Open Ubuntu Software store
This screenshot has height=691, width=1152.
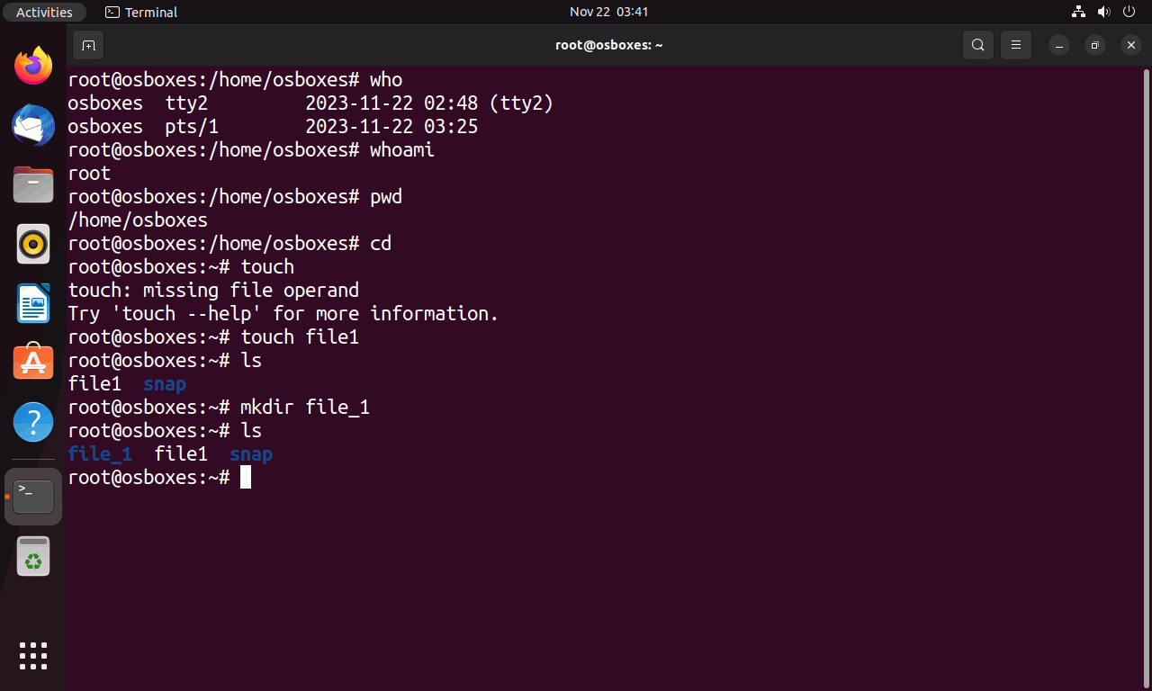coord(33,362)
